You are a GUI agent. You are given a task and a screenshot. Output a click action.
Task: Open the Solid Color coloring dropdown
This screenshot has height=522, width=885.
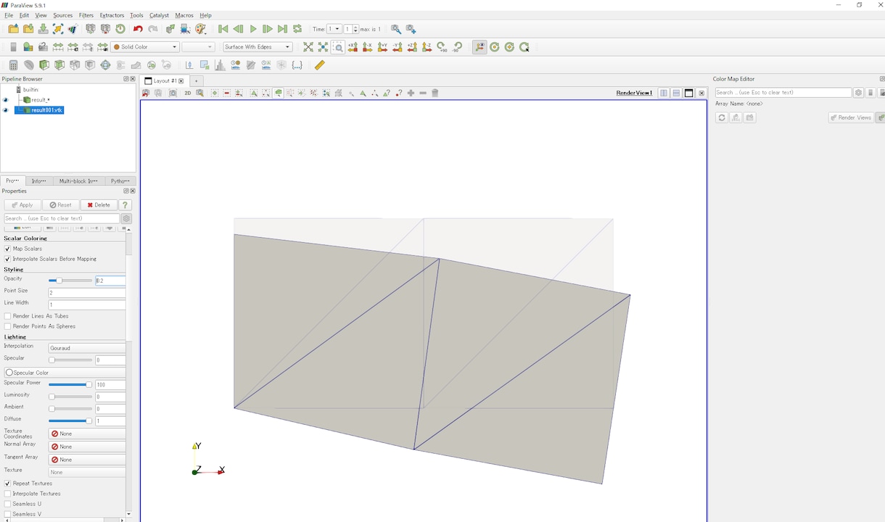[145, 47]
